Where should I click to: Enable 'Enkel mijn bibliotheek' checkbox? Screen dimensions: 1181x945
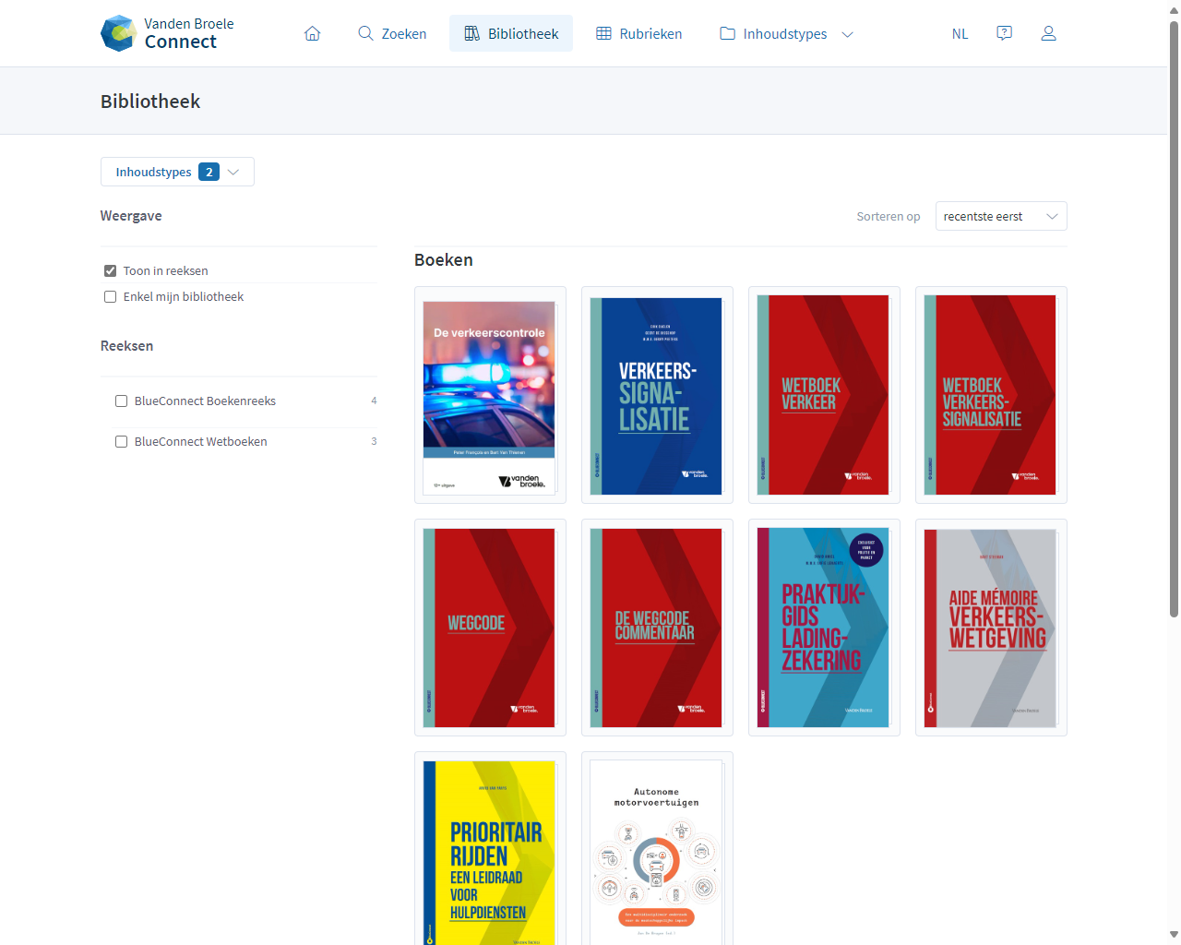coord(110,296)
